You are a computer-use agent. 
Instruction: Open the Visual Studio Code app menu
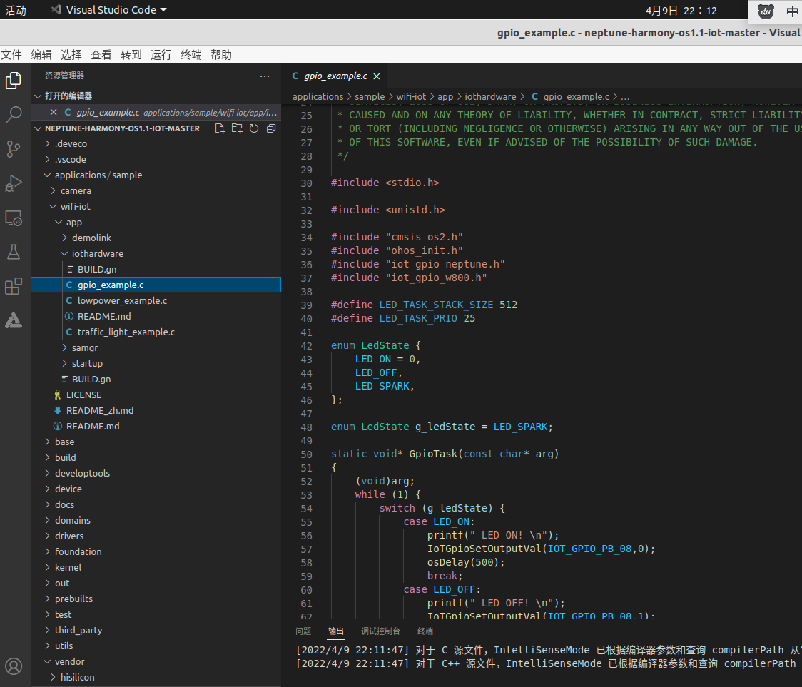pyautogui.click(x=109, y=10)
